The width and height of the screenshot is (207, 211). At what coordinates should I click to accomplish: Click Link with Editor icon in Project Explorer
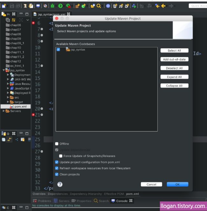click(14, 20)
